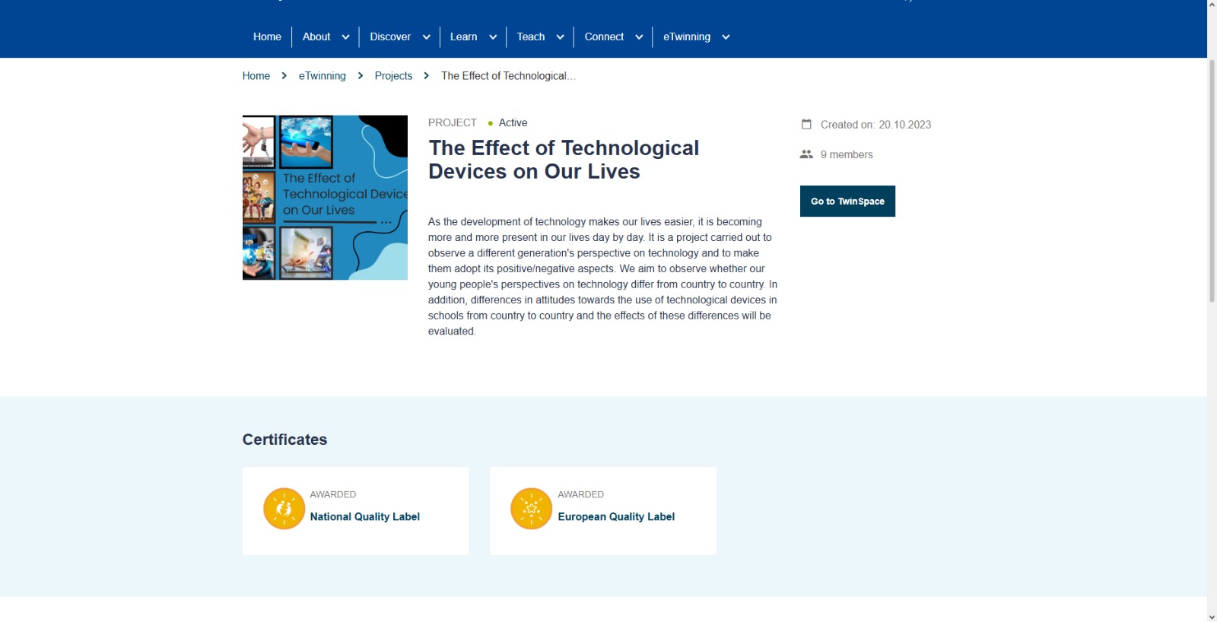Click breadcrumb arrow between eTwinning and Projects
This screenshot has width=1217, height=622.
click(361, 76)
